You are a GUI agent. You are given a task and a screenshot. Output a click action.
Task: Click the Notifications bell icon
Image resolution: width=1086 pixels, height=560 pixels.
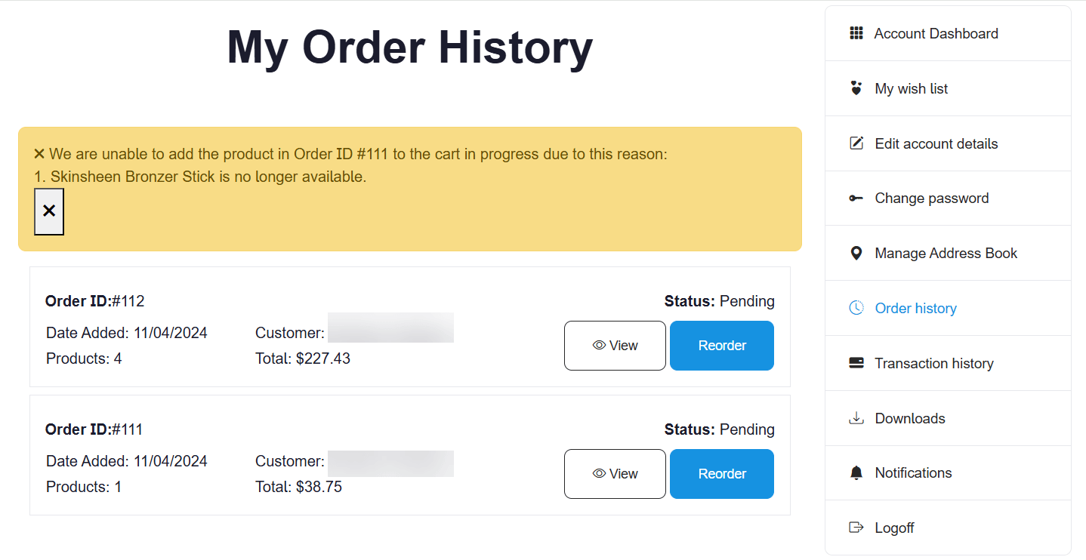click(856, 473)
